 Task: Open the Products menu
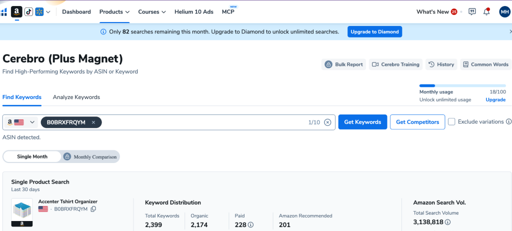pos(114,12)
